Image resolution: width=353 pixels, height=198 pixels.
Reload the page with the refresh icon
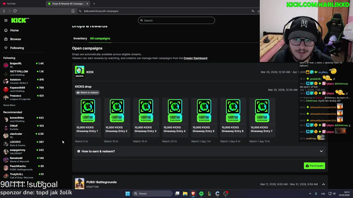tap(15, 11)
